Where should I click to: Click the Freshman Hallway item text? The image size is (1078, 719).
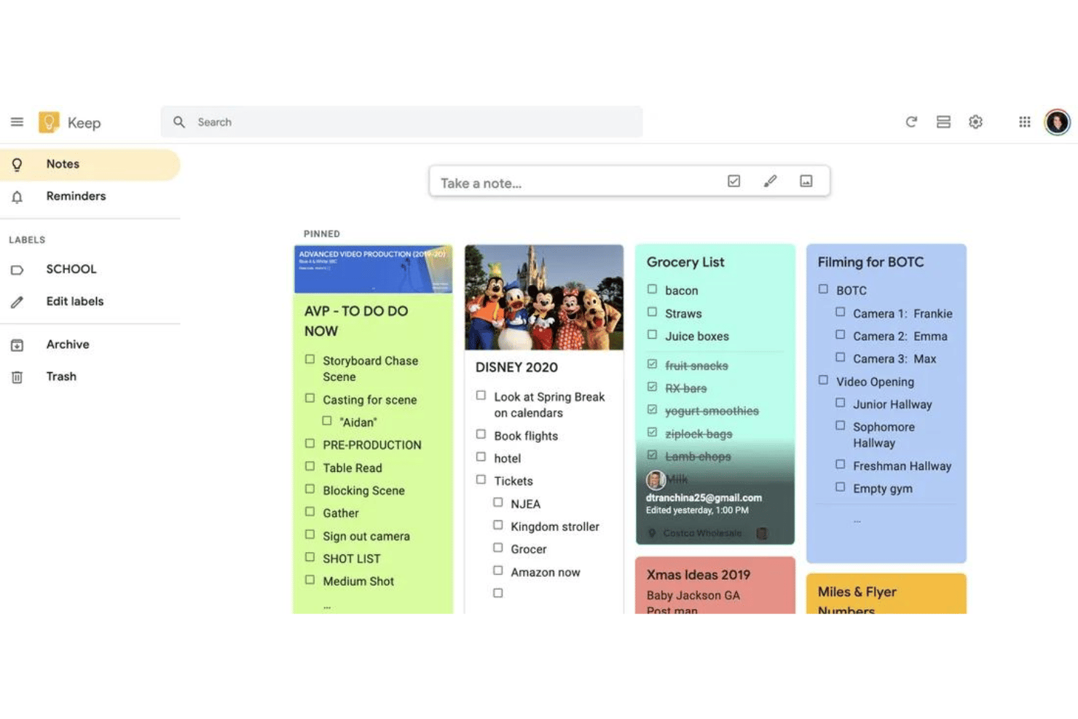pyautogui.click(x=902, y=466)
